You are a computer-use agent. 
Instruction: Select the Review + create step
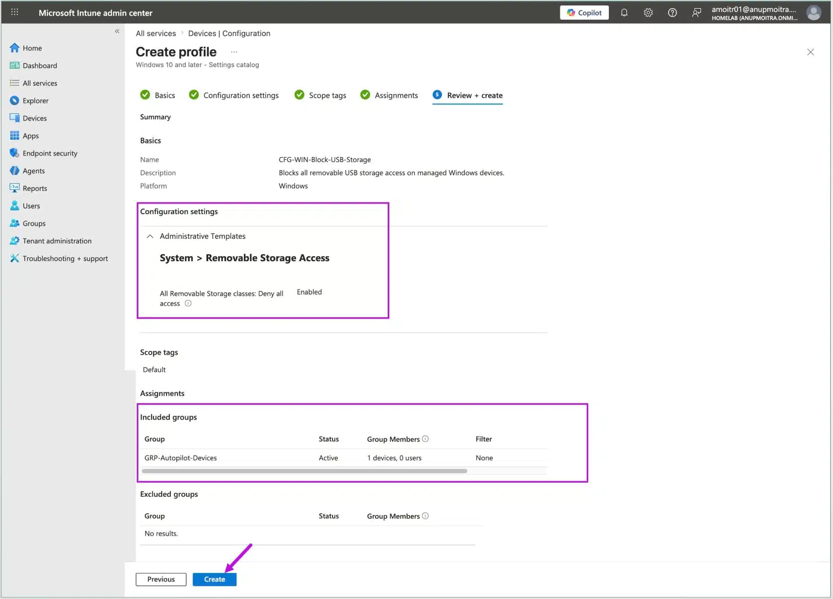coord(468,95)
